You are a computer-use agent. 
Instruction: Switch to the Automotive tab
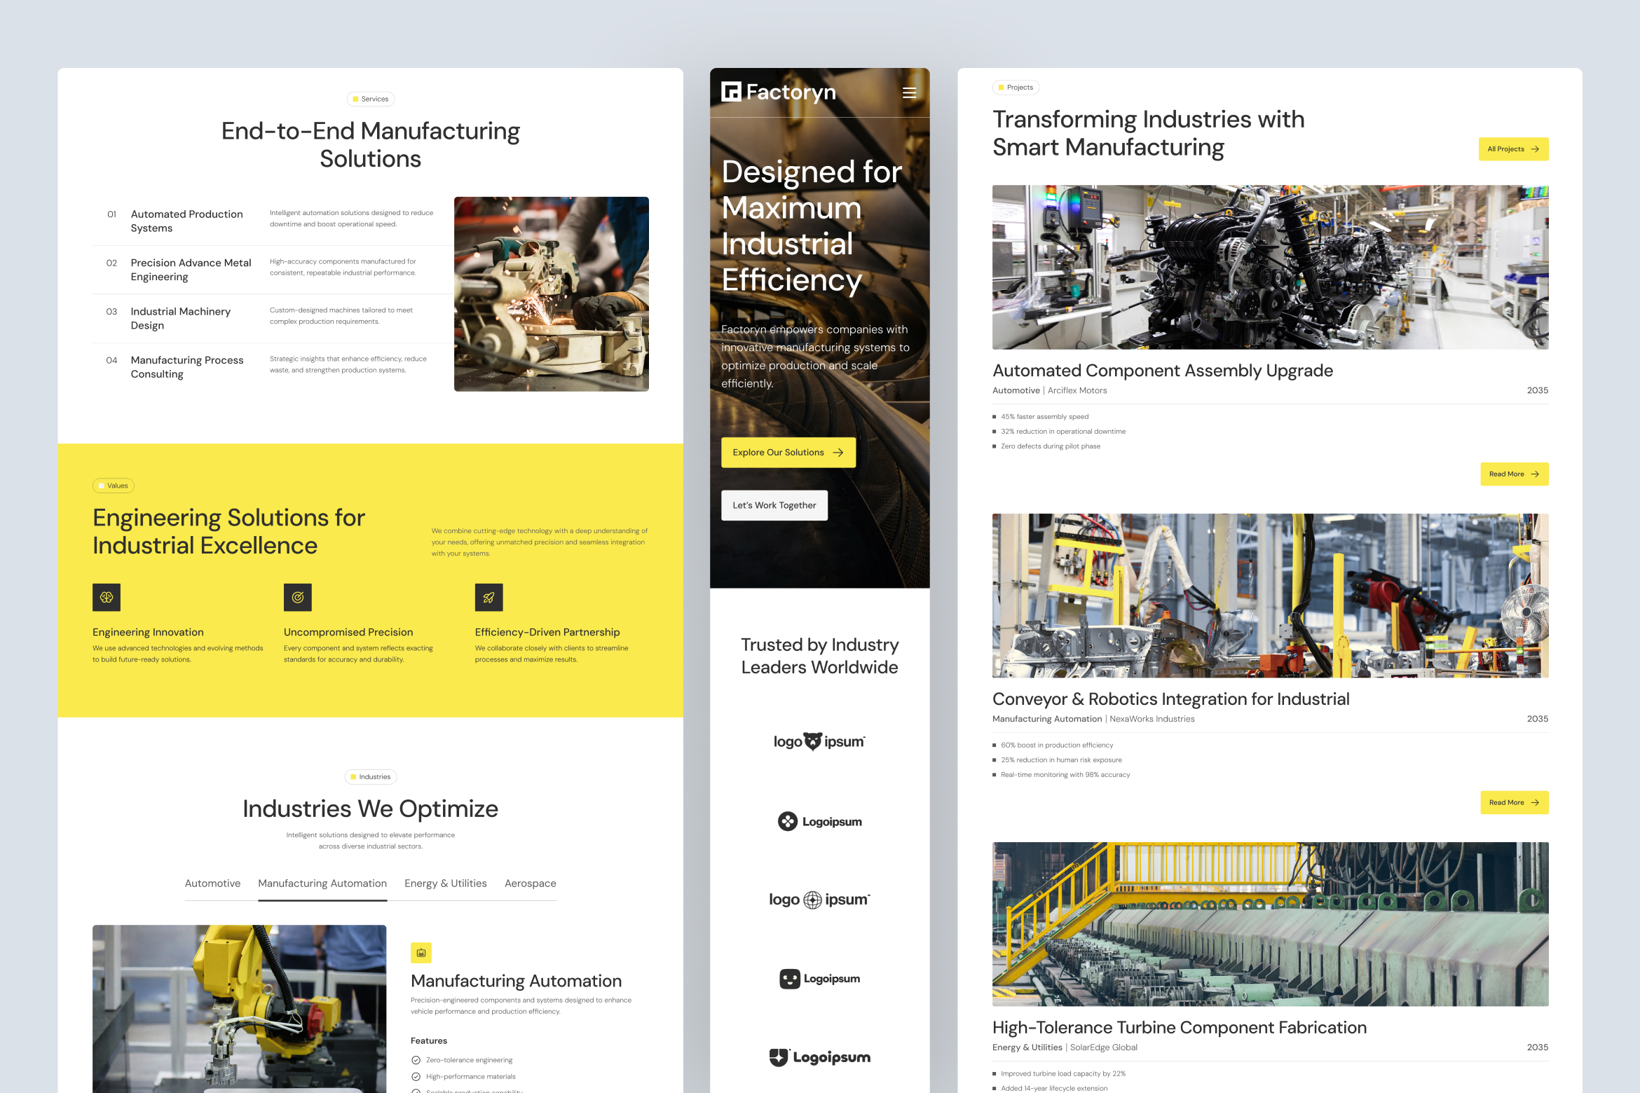pos(212,884)
